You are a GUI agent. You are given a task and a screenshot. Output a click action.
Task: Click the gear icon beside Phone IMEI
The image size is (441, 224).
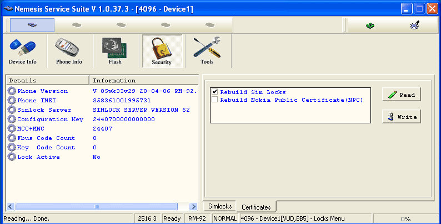[x=12, y=101]
